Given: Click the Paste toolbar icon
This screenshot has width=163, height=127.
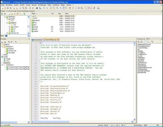Looking at the screenshot, I should (26, 8).
